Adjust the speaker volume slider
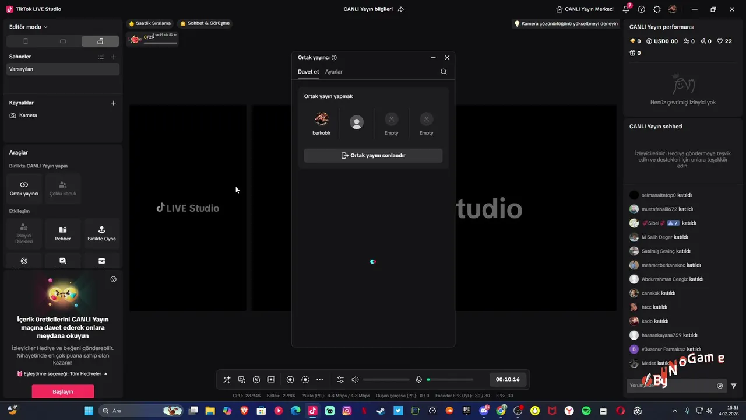This screenshot has height=420, width=746. point(386,380)
